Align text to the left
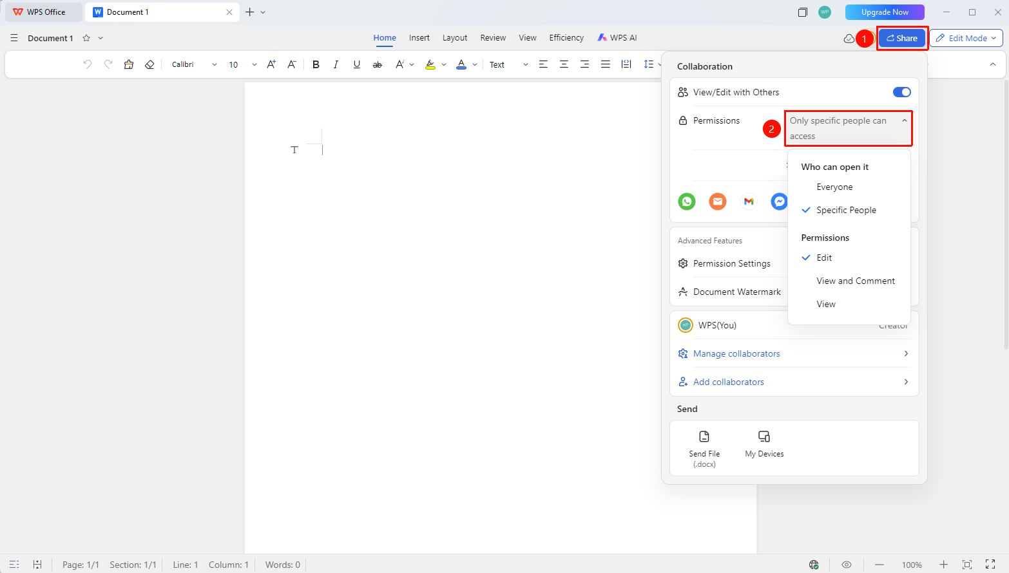The width and height of the screenshot is (1009, 573). click(543, 64)
